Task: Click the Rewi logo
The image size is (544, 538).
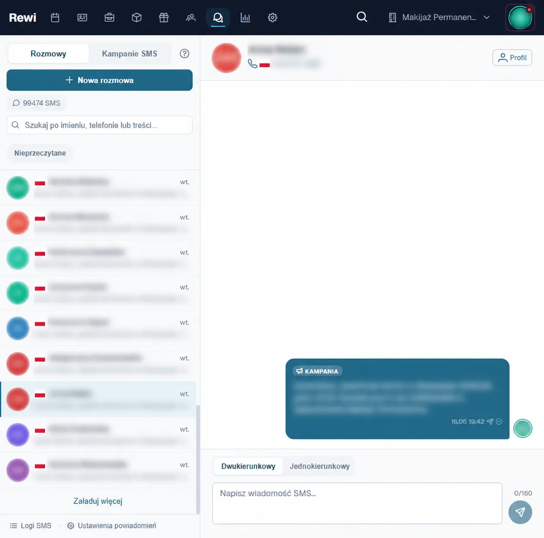Action: pos(22,18)
